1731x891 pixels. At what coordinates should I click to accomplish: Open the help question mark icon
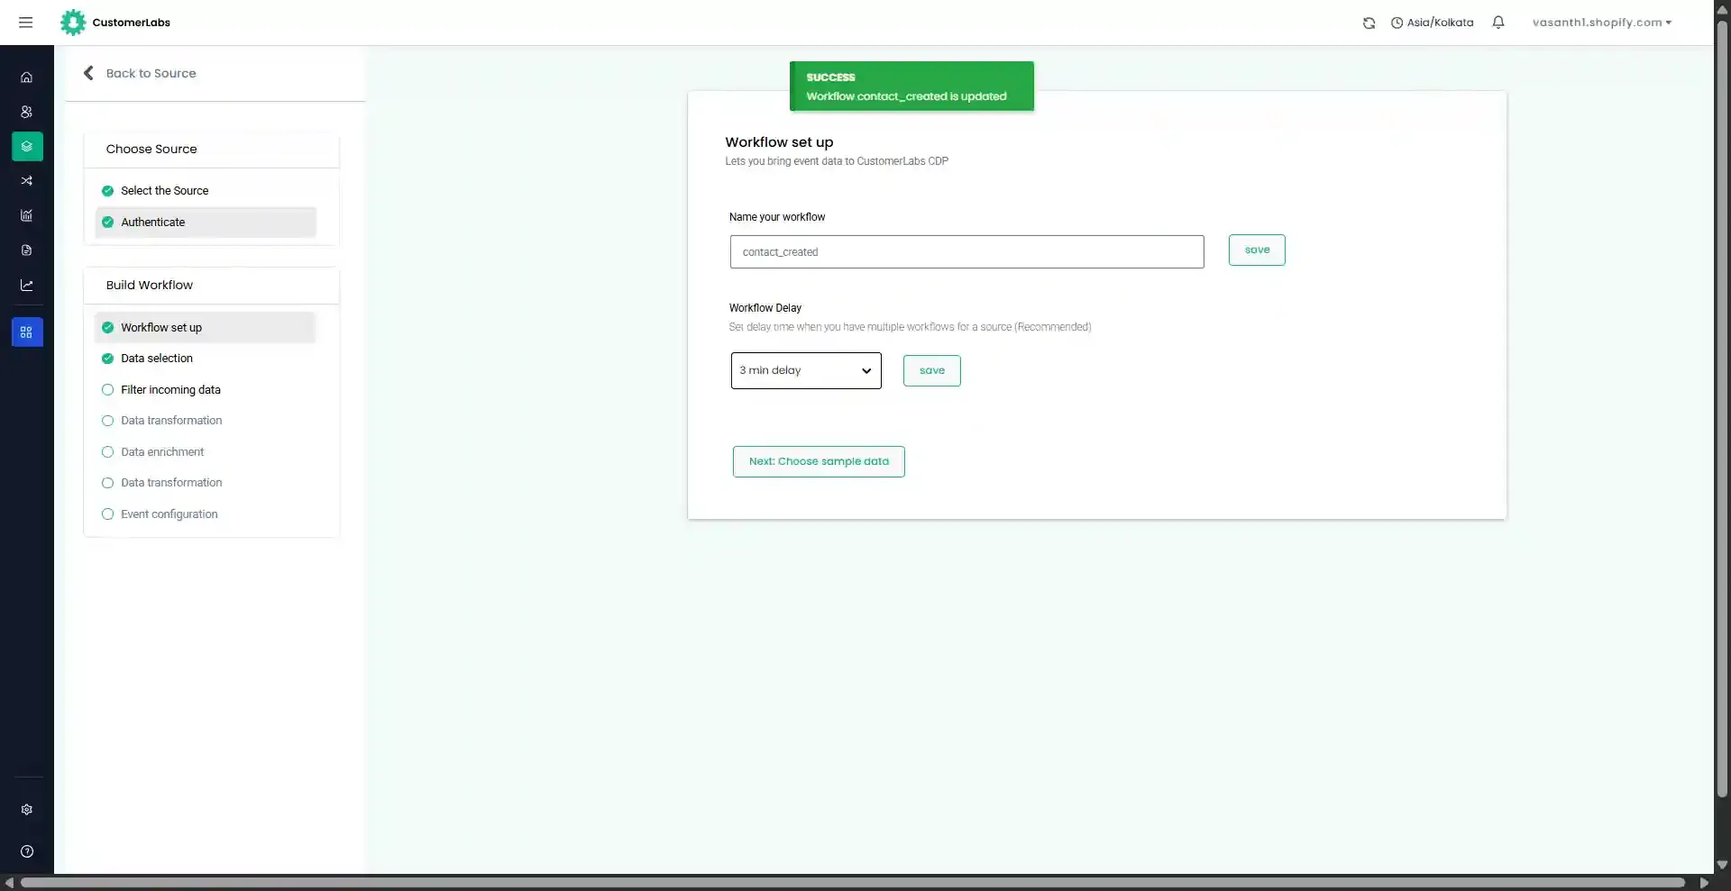pos(27,851)
